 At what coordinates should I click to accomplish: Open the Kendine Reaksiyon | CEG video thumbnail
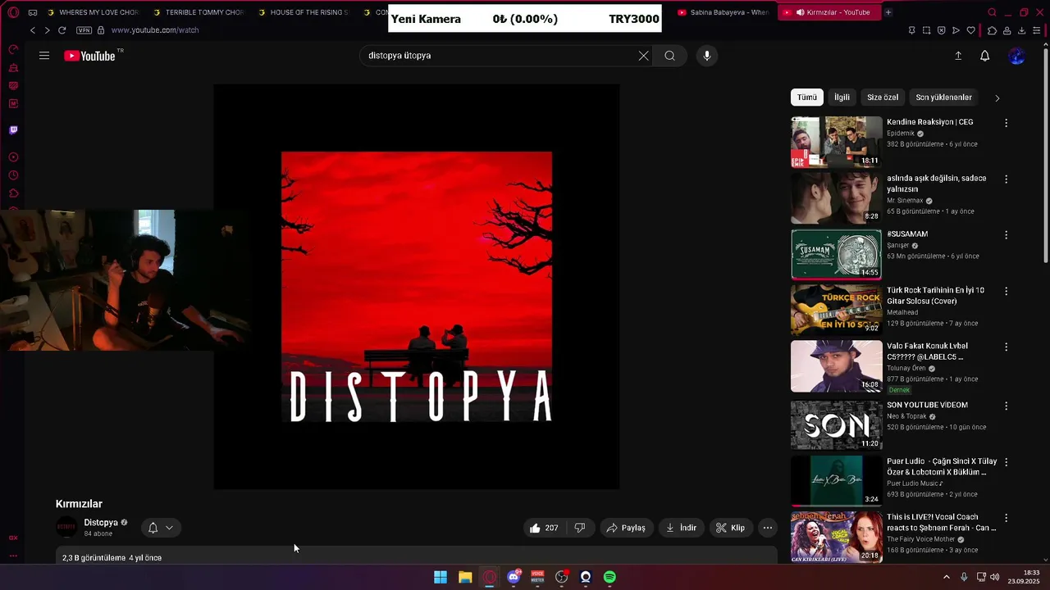tap(836, 142)
